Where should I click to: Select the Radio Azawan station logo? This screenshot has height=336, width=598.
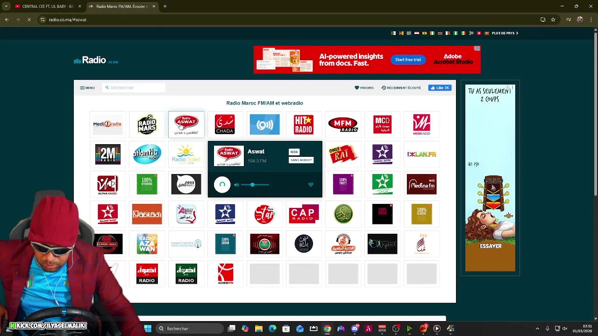click(147, 244)
